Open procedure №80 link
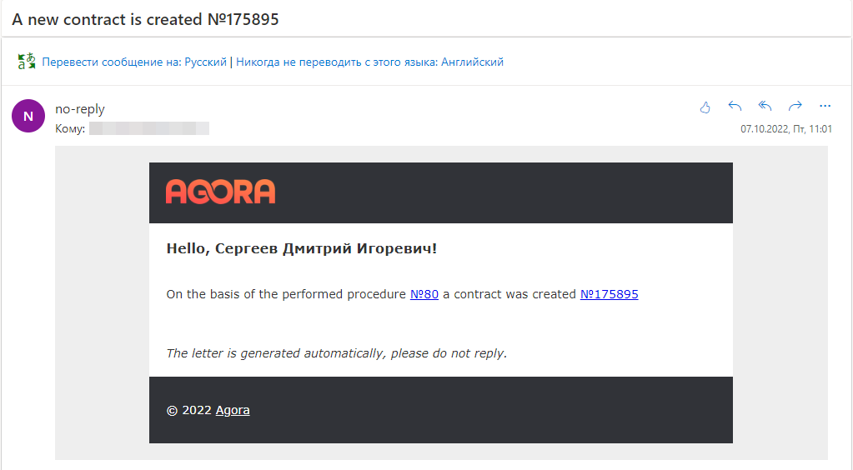Screen dimensions: 853x470 tap(424, 294)
